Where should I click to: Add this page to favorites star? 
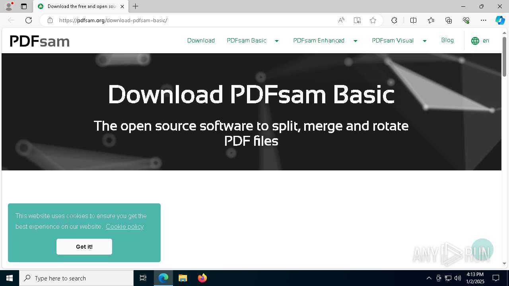[373, 20]
